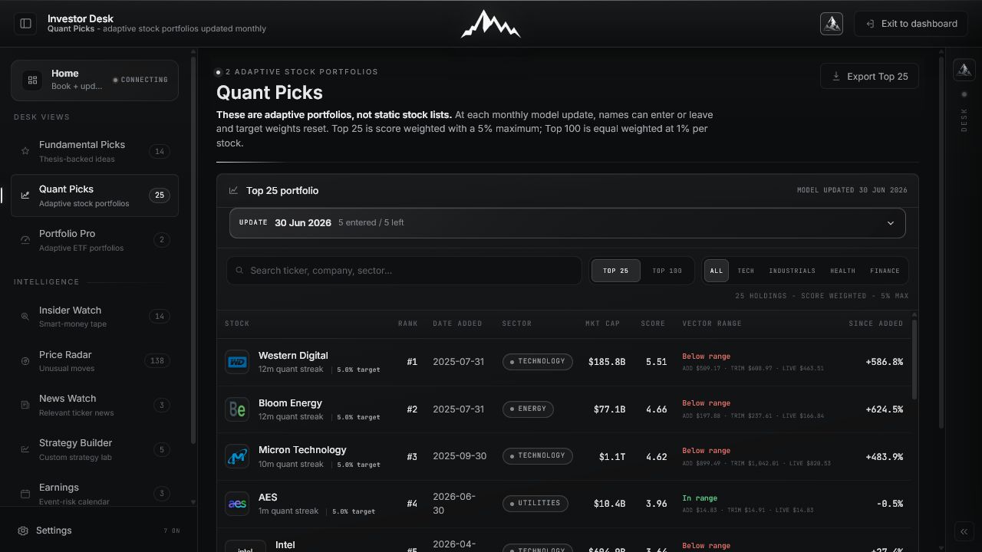This screenshot has width=982, height=552.
Task: Filter holdings by HEALTH sector
Action: [x=842, y=271]
